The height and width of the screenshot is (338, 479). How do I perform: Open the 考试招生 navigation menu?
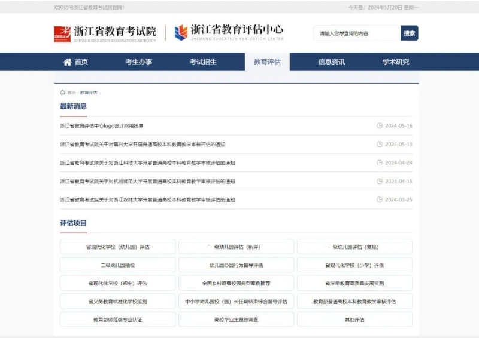(203, 62)
